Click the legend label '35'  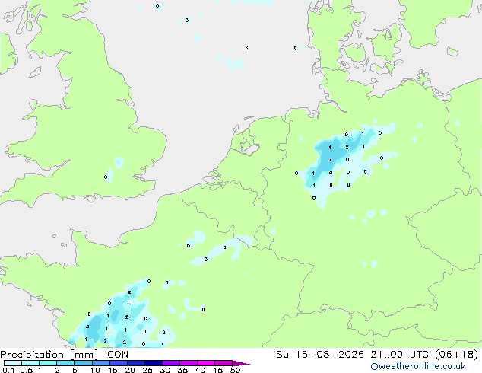(182, 370)
